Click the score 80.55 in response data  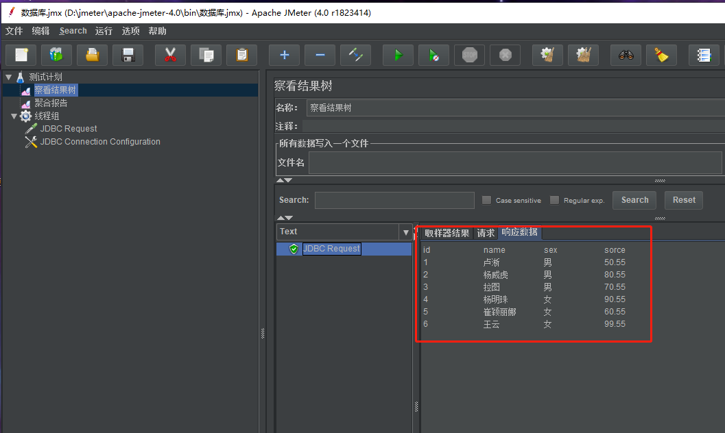615,275
